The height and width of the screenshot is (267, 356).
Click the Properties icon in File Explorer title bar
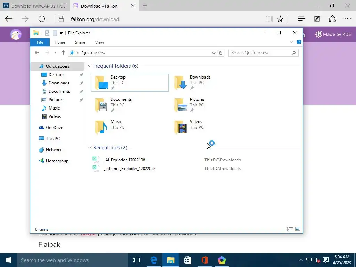click(47, 33)
